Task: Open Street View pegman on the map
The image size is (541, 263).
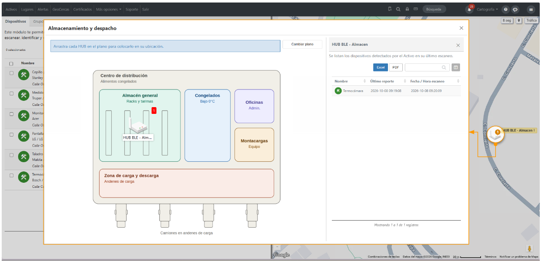Action: pyautogui.click(x=530, y=249)
